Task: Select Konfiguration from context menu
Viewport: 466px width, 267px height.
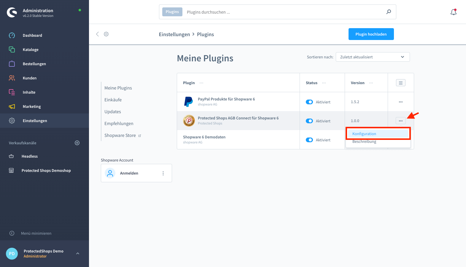Action: coord(364,134)
